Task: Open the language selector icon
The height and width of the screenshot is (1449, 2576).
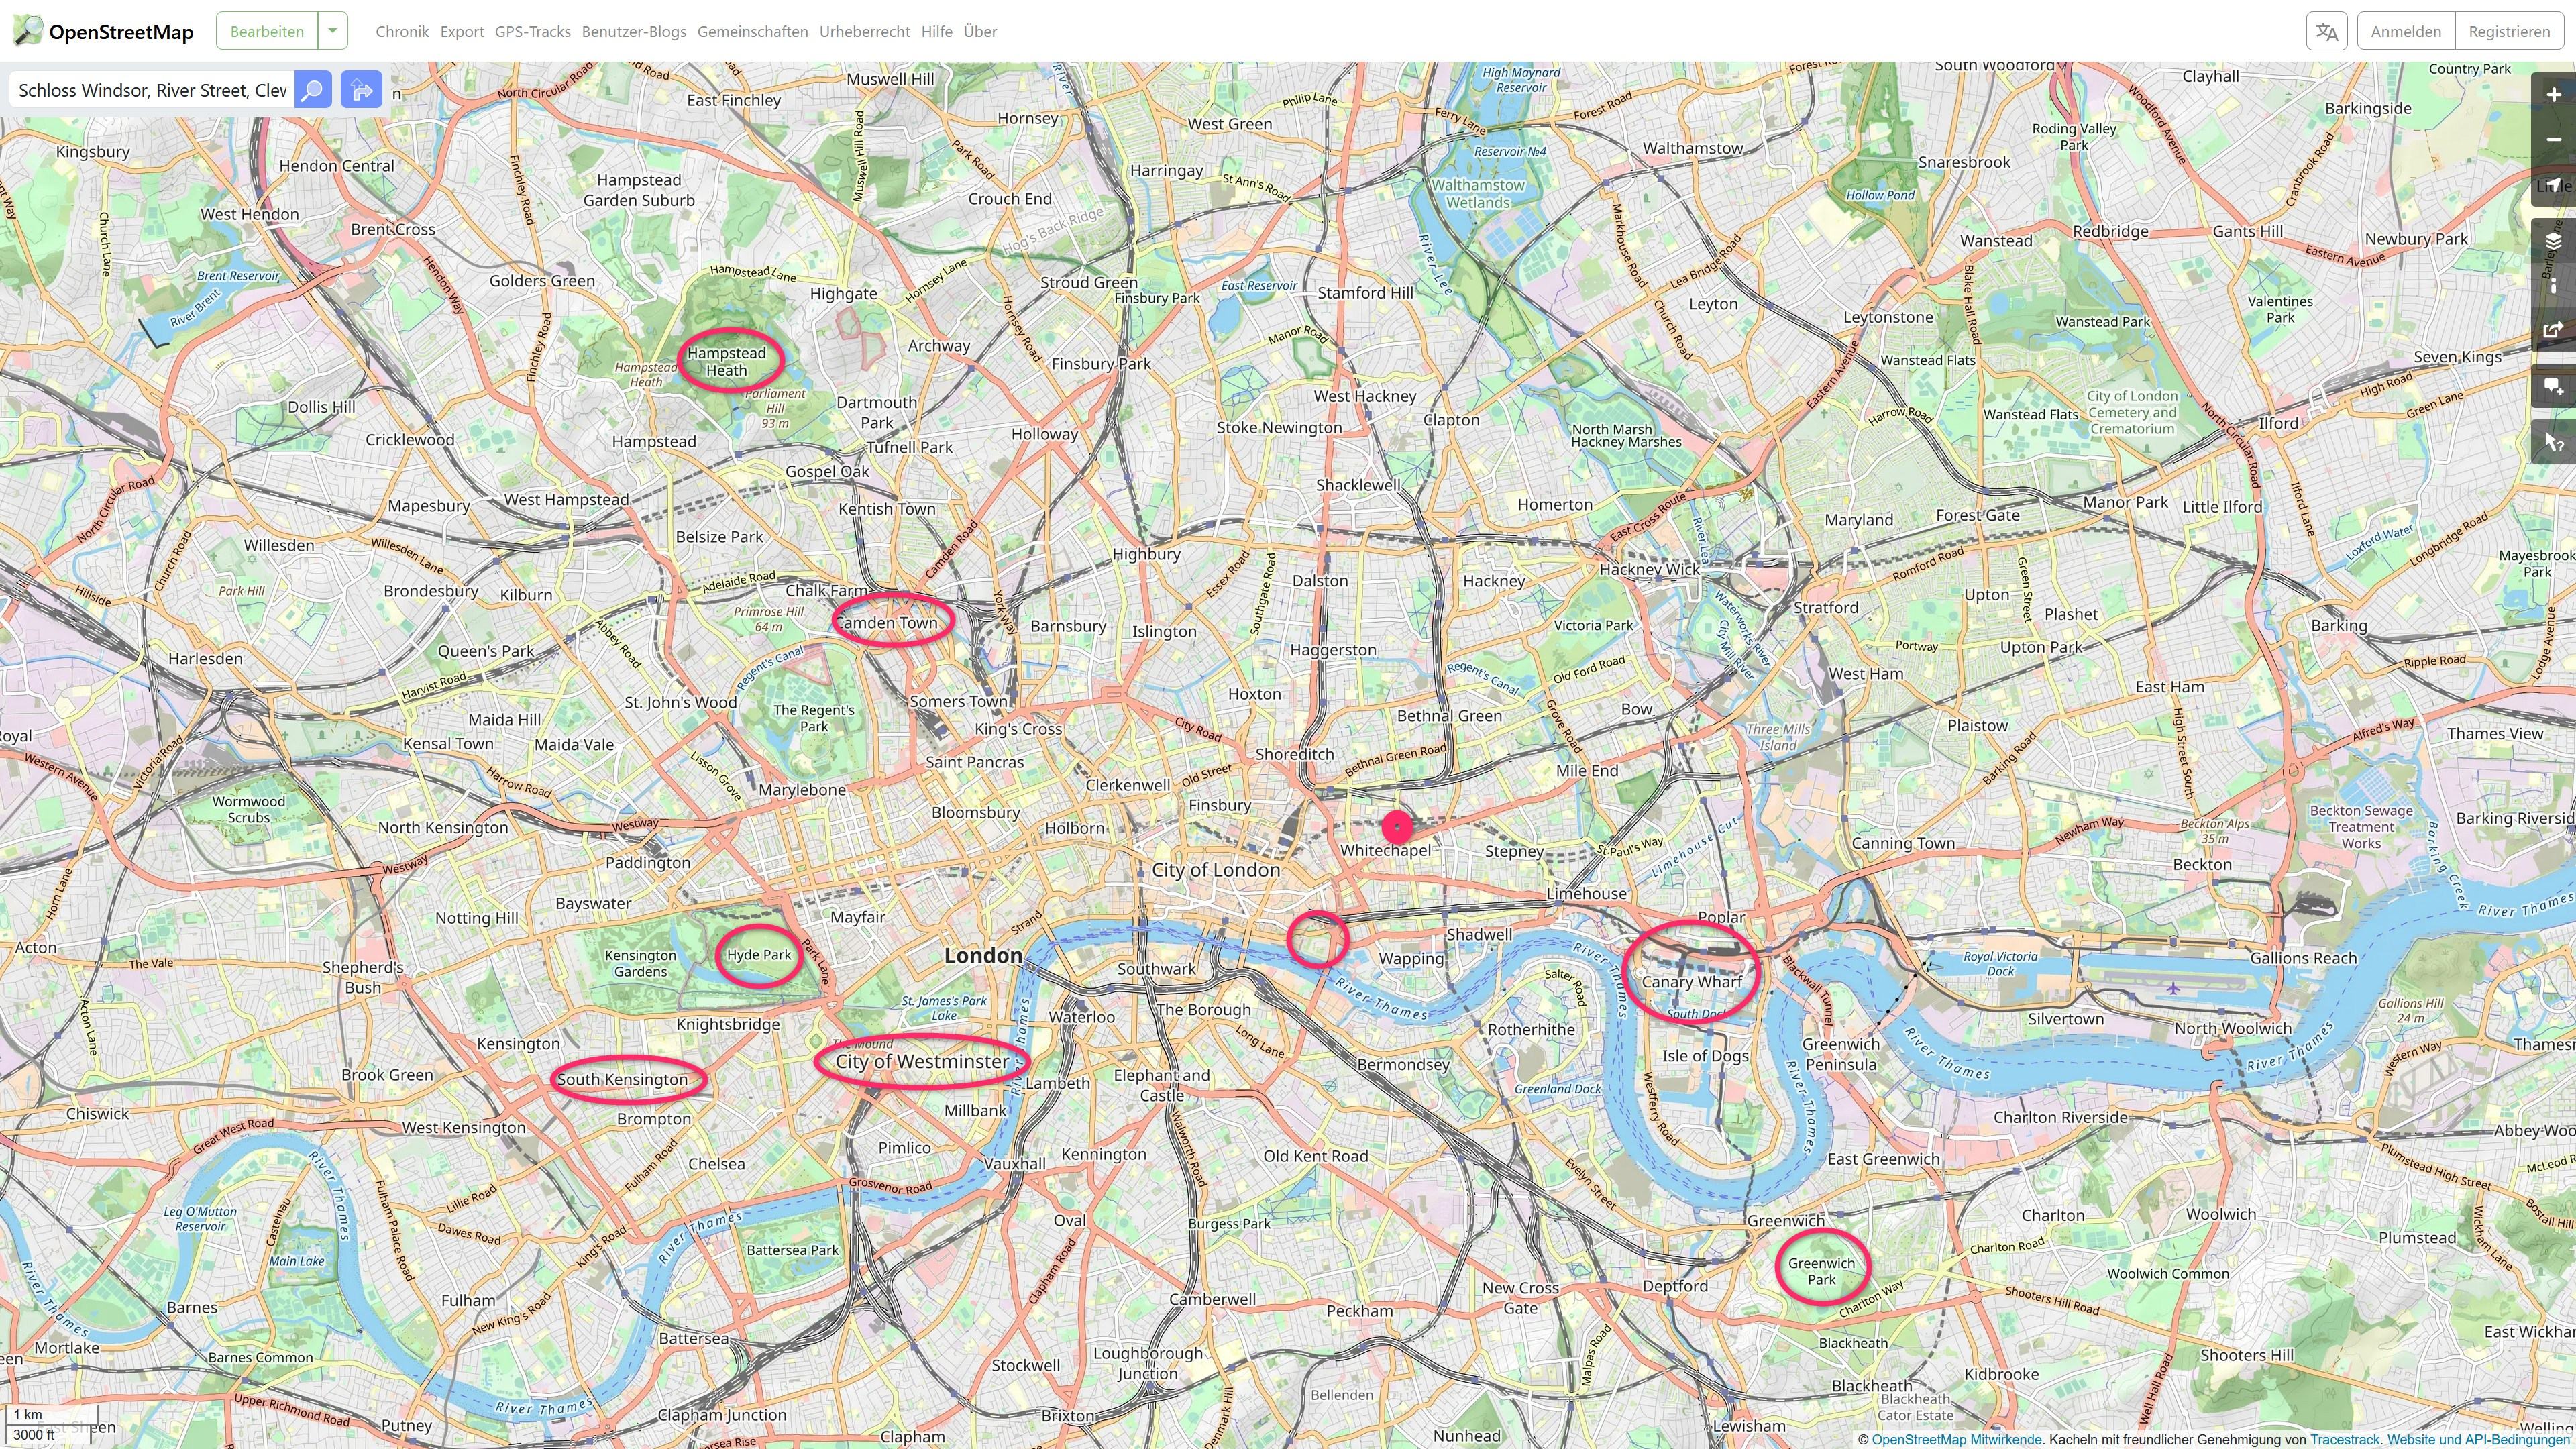Action: pos(2326,31)
